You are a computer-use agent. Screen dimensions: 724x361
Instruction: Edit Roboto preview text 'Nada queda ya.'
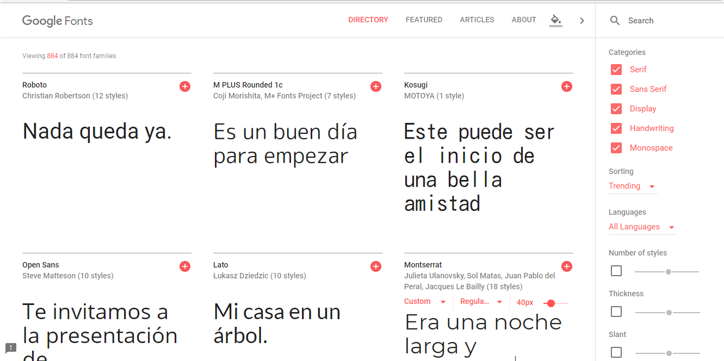[x=97, y=132]
